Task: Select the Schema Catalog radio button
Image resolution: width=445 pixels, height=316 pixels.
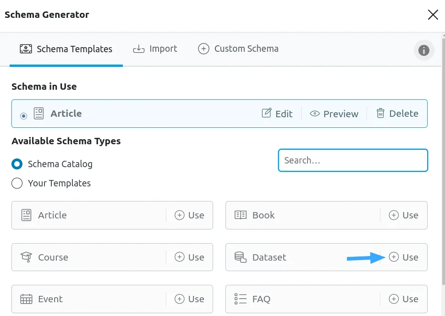Action: point(17,164)
